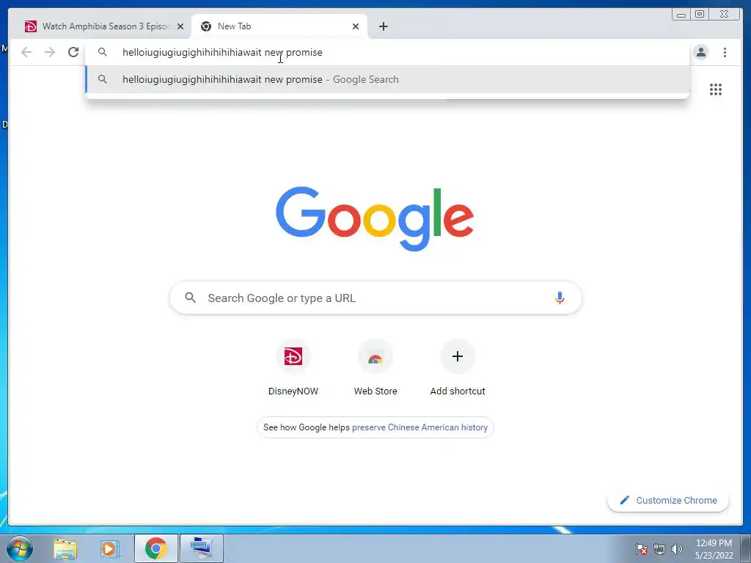Close the New Tab tab
The height and width of the screenshot is (563, 751).
pos(356,26)
